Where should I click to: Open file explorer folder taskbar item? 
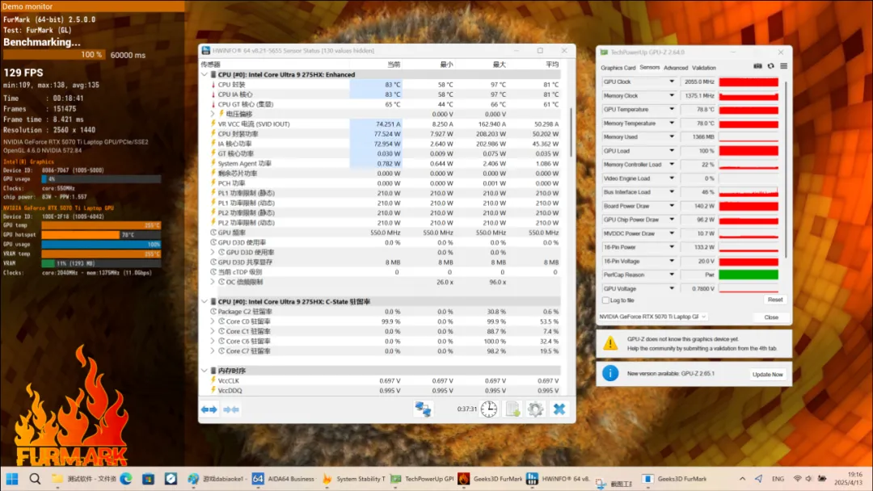(x=83, y=479)
